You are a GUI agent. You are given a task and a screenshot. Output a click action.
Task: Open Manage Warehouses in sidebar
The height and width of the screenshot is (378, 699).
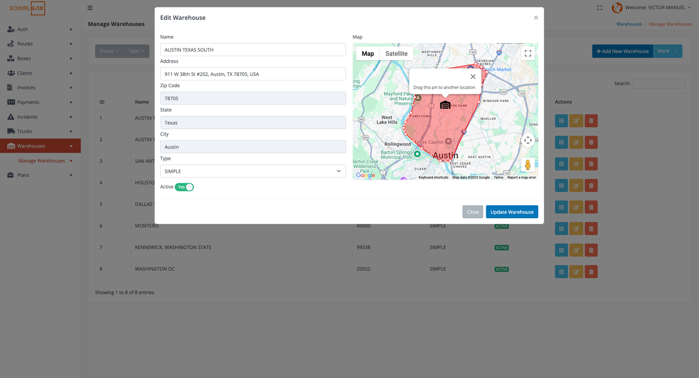coord(42,161)
